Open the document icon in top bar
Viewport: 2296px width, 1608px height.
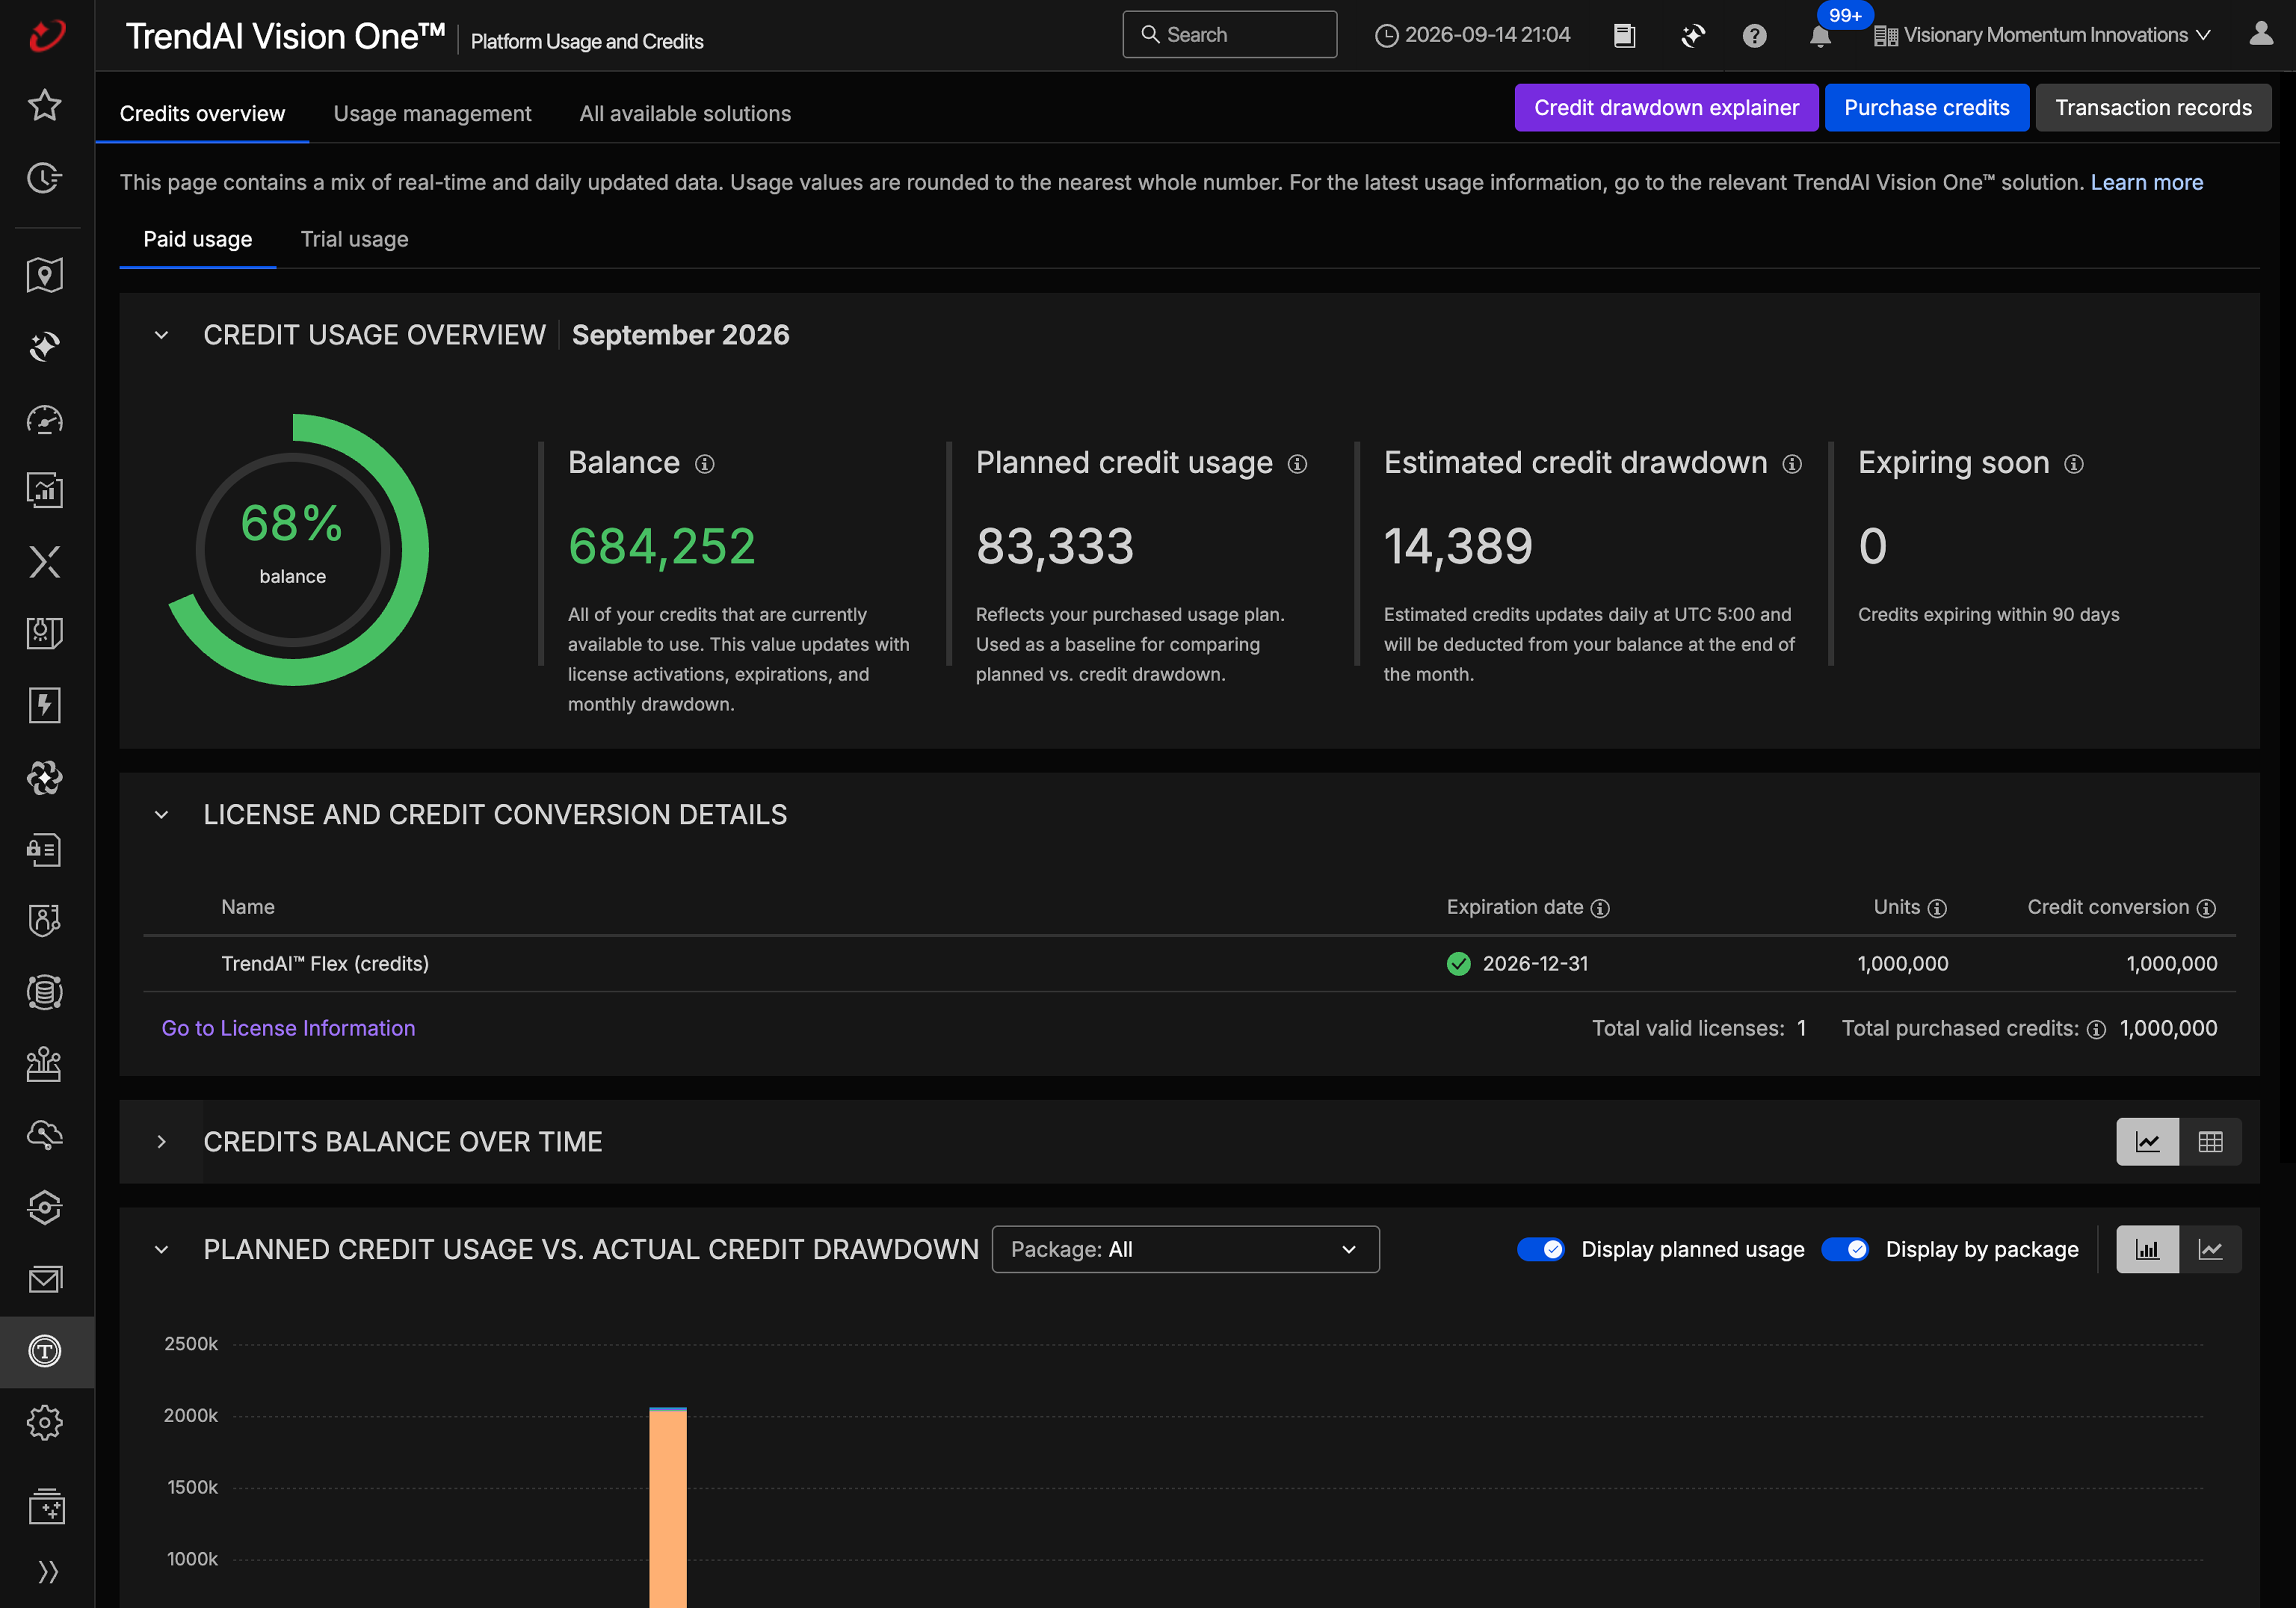[1624, 36]
